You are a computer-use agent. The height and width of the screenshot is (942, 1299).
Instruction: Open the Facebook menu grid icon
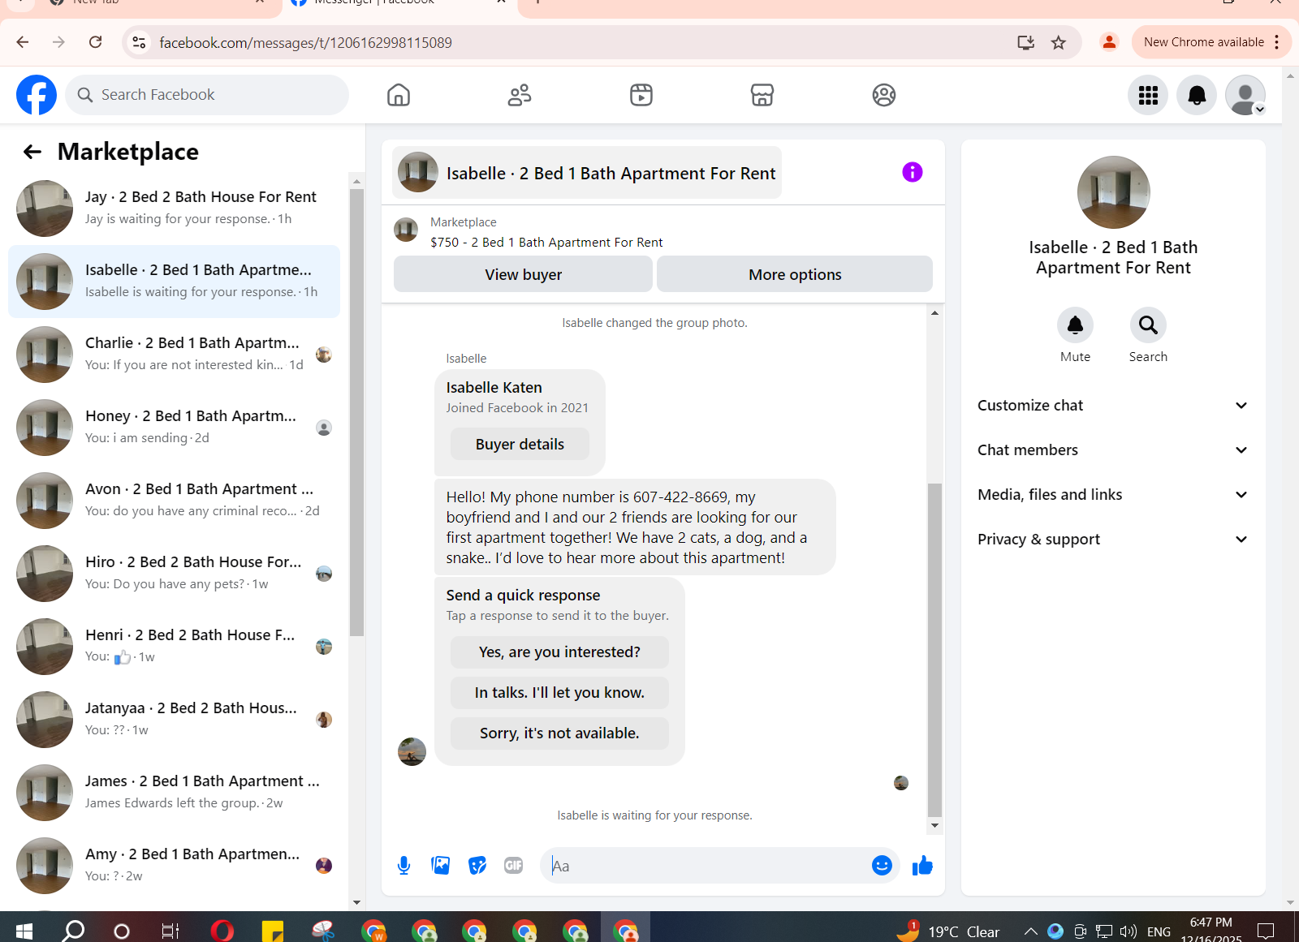(1148, 95)
